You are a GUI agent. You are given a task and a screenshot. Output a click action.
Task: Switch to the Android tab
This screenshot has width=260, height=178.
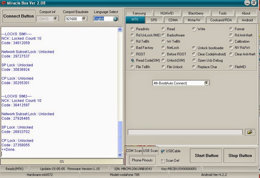(x=247, y=20)
